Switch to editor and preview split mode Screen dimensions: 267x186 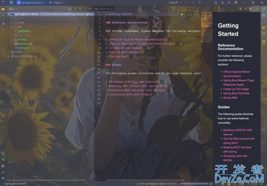[x=245, y=9]
